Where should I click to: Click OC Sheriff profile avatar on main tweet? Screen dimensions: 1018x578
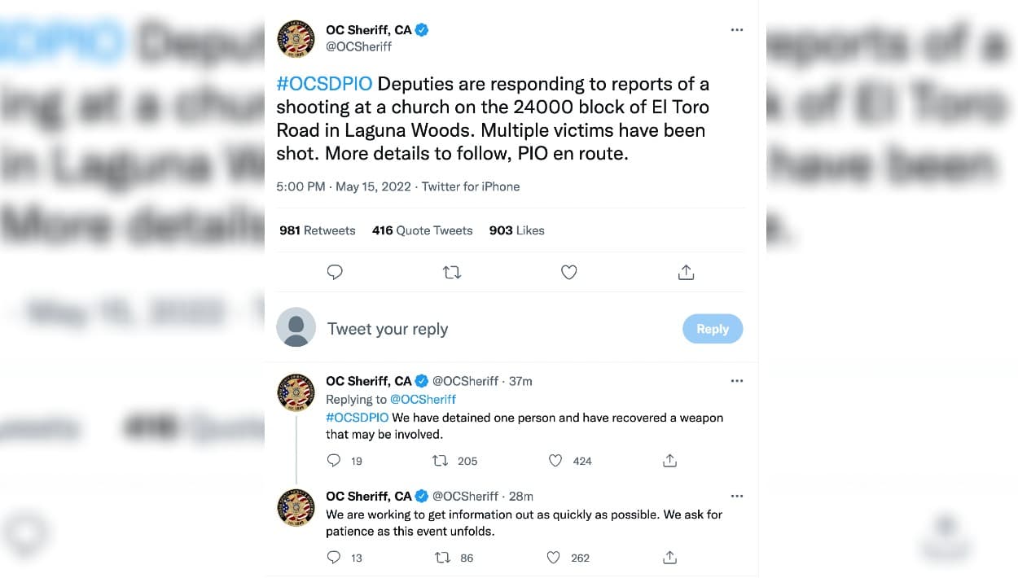(296, 38)
